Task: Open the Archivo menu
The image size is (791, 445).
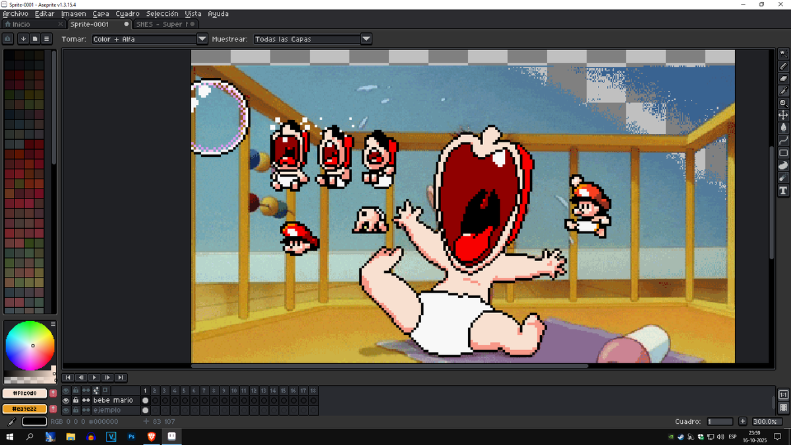Action: coord(16,13)
